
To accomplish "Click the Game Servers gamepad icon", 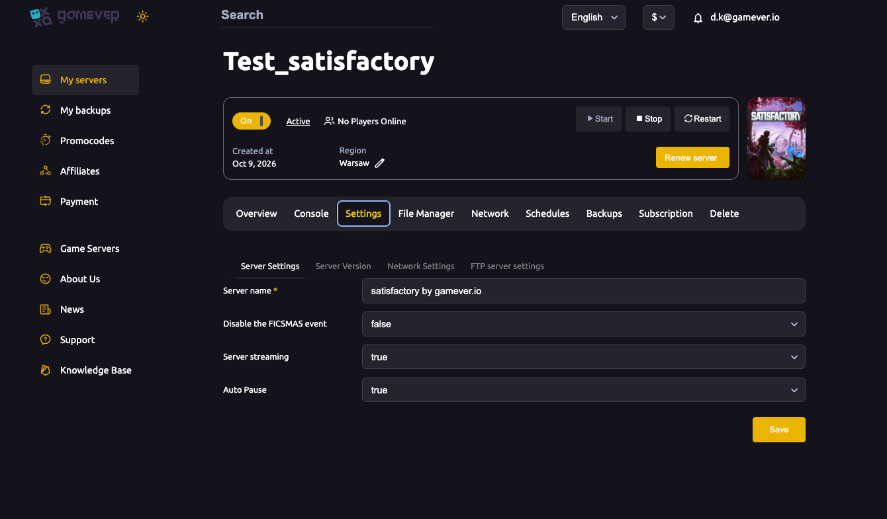I will click(x=46, y=249).
